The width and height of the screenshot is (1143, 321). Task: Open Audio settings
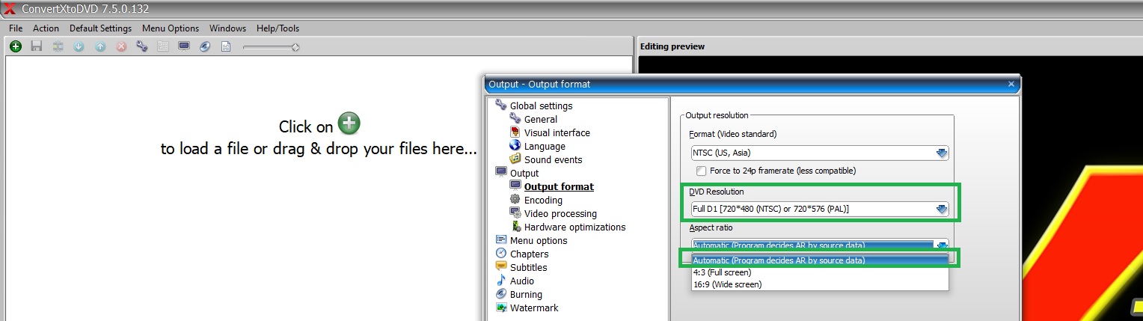(522, 281)
